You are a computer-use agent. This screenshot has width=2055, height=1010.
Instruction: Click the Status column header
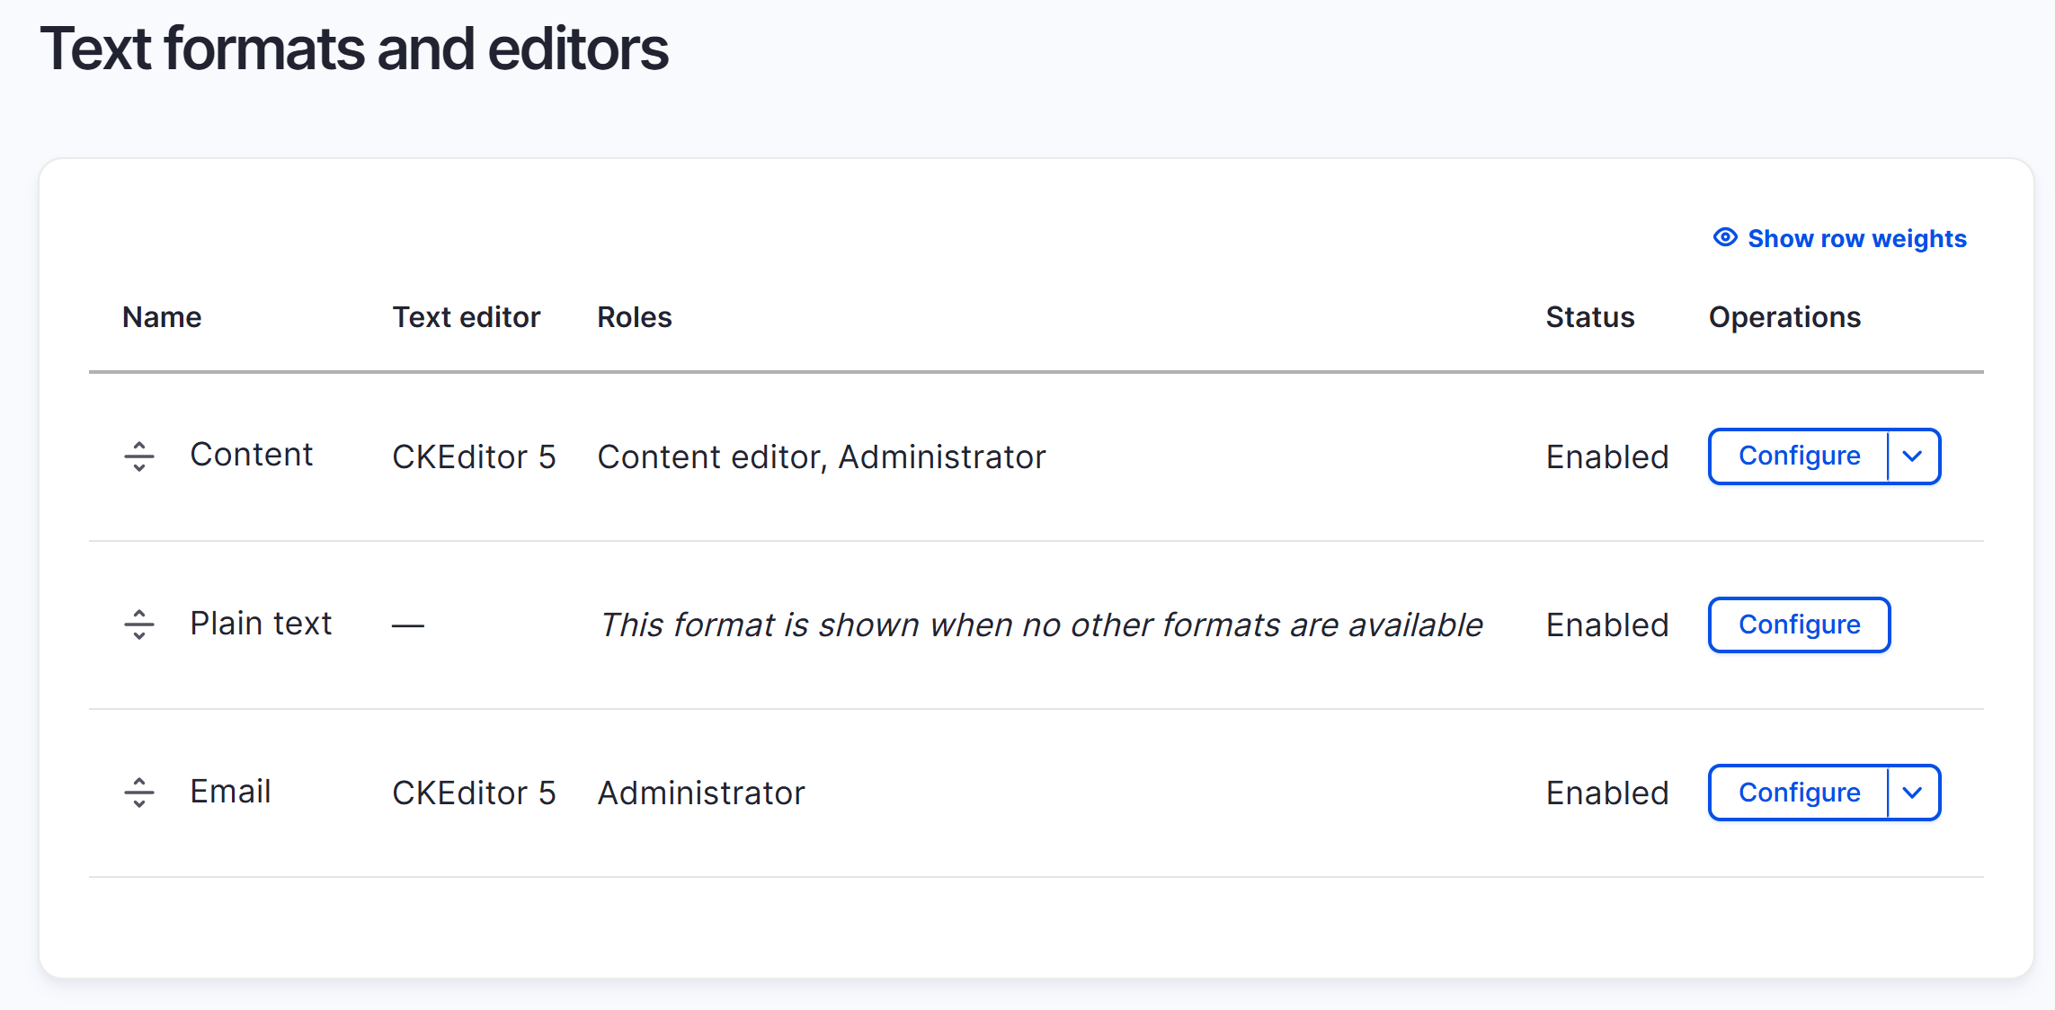click(x=1589, y=317)
